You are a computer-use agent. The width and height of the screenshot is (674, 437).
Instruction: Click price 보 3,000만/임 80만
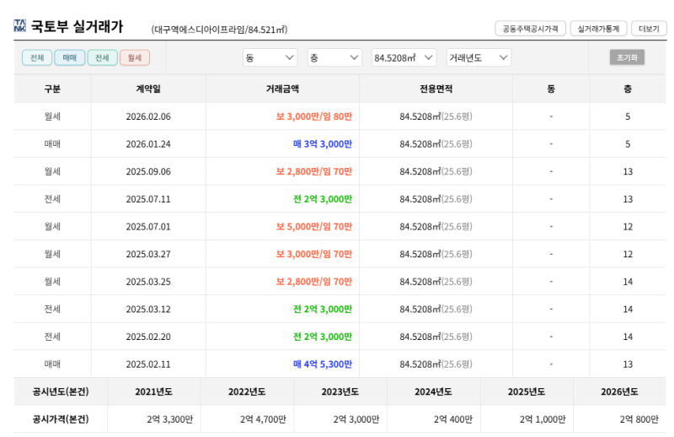(x=314, y=116)
